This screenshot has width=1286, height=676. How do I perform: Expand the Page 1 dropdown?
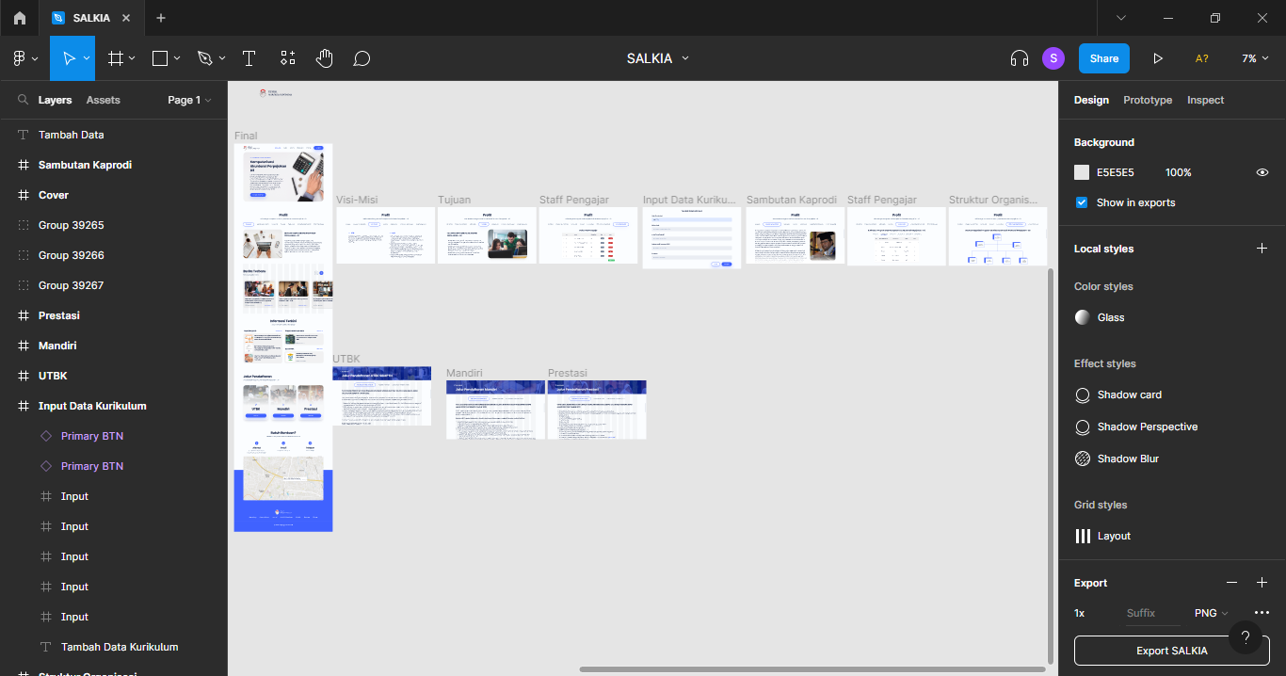[x=189, y=100]
